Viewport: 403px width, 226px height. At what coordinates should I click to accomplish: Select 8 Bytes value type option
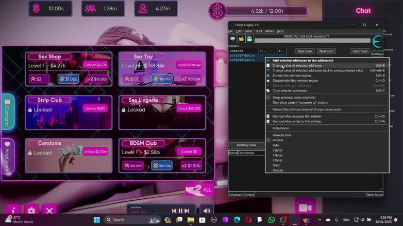click(327, 160)
